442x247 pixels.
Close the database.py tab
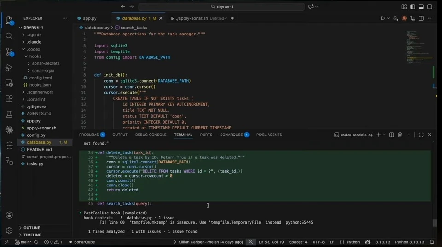(x=161, y=18)
